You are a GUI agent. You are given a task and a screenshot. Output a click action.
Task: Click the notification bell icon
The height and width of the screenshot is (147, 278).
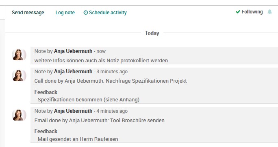pos(269,12)
